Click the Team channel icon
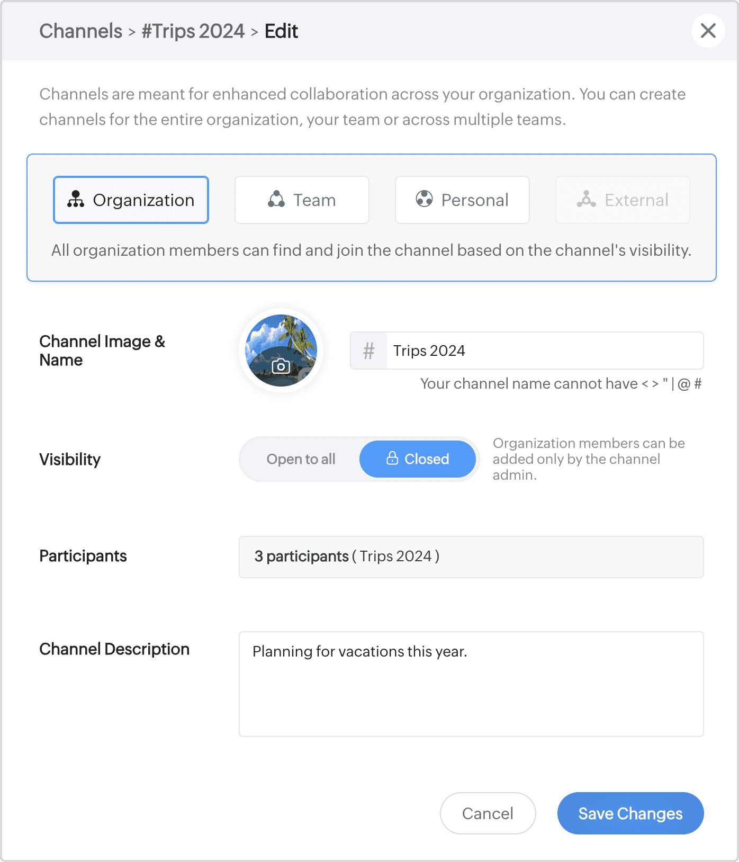The image size is (739, 862). [x=276, y=200]
